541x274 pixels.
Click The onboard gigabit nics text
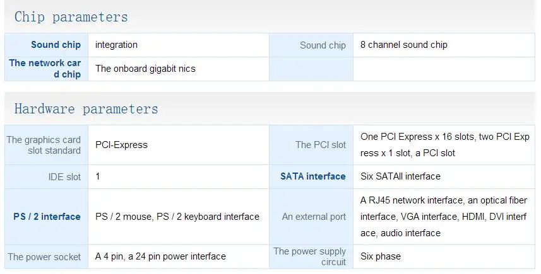coord(145,69)
